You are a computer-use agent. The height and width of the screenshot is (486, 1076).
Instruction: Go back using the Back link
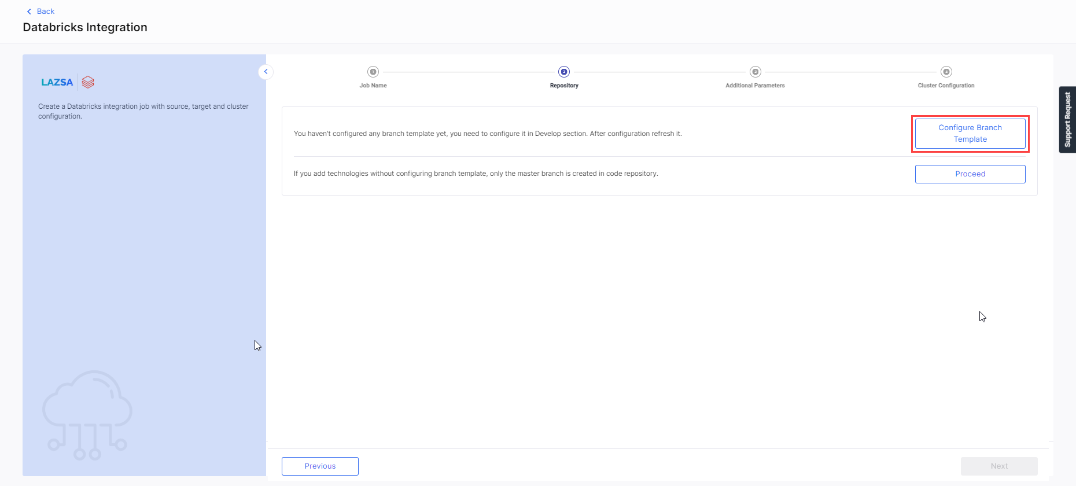click(40, 11)
